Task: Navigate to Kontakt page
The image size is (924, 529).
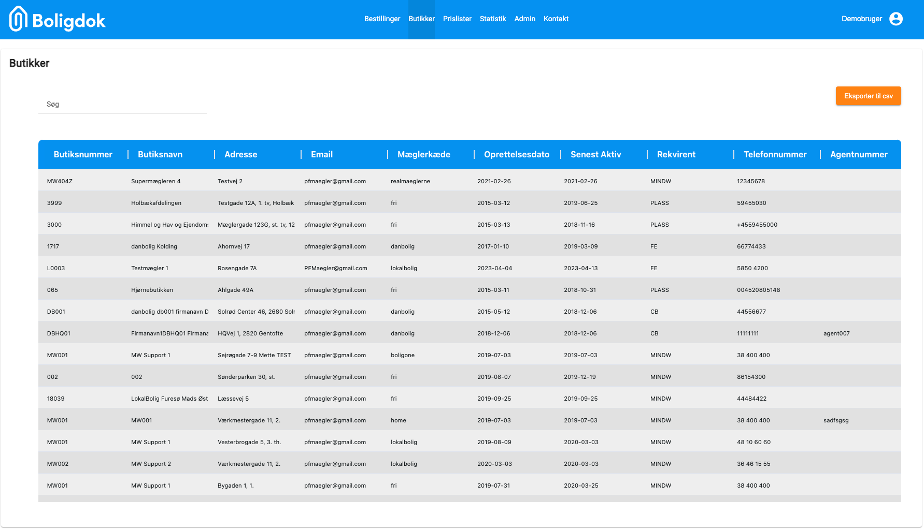Action: point(556,19)
